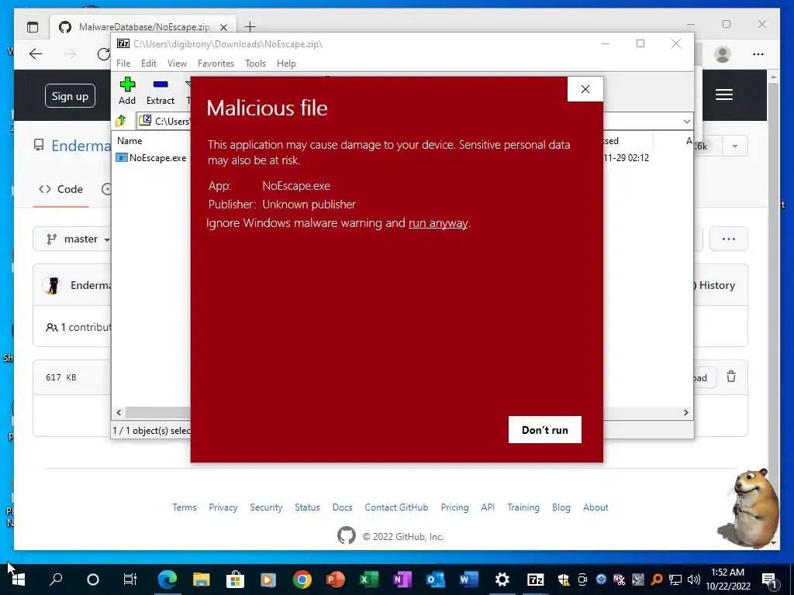The width and height of the screenshot is (794, 595).
Task: Open the GitHub file more-options ellipsis button
Action: click(x=729, y=239)
